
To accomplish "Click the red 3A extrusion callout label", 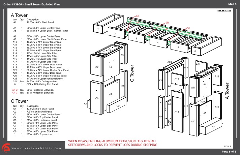I will [x=137, y=16].
